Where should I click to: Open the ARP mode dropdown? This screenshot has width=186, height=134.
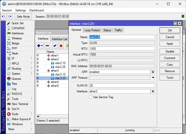153,72
